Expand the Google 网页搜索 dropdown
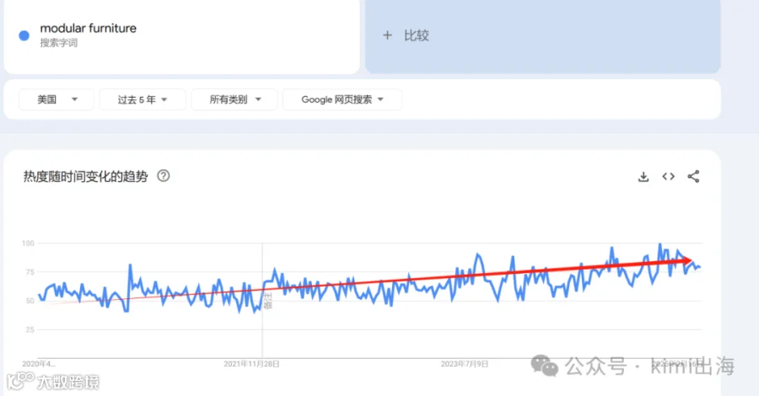The image size is (759, 396). 342,99
